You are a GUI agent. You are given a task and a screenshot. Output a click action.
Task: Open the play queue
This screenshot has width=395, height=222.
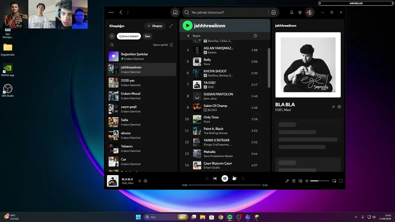[294, 181]
